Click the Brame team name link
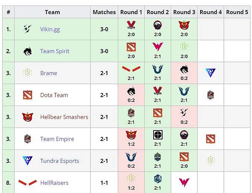 pos(49,73)
